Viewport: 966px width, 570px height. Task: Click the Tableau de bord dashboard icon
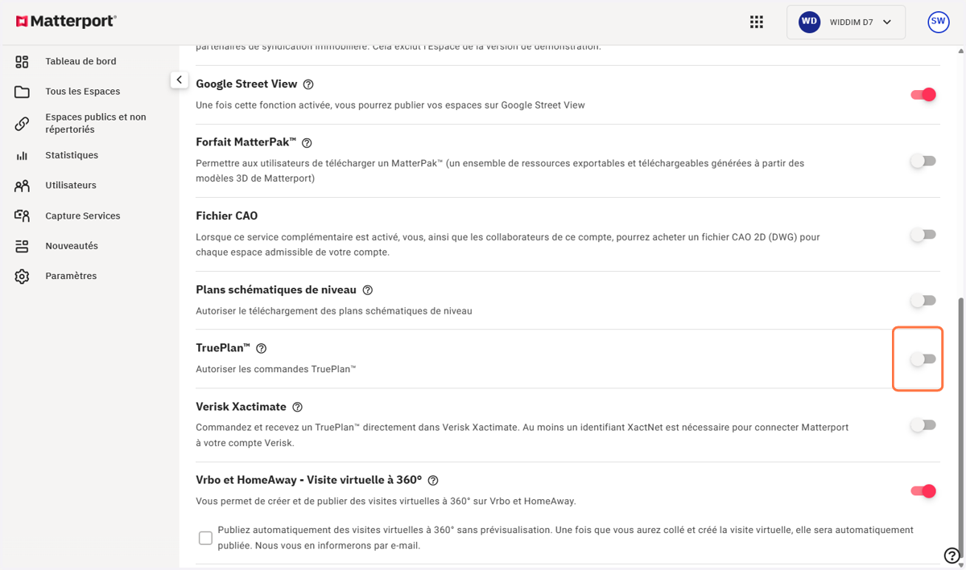tap(22, 62)
